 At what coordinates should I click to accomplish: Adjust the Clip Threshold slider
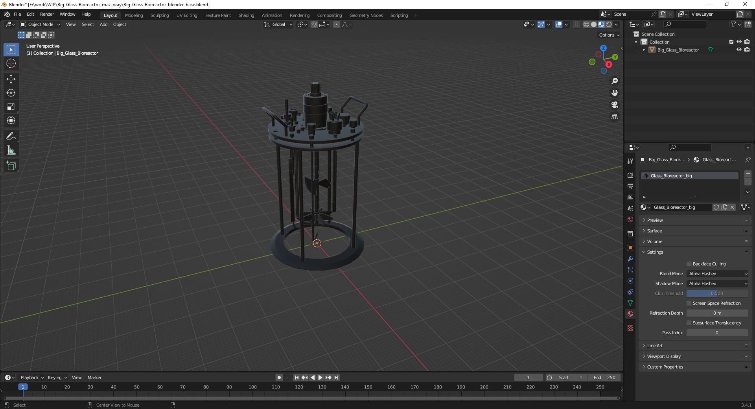[x=717, y=293]
